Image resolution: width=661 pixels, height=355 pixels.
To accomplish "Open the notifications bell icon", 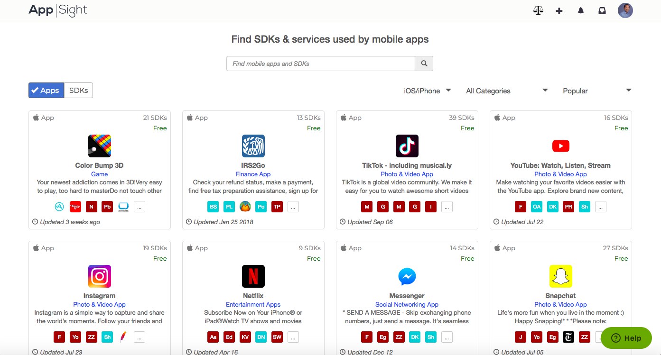I will pyautogui.click(x=581, y=10).
